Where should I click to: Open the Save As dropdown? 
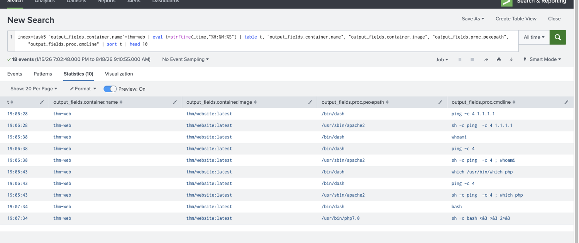(x=473, y=19)
